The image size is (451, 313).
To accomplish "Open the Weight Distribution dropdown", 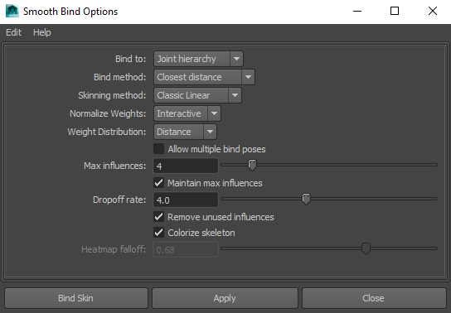I will click(x=185, y=132).
